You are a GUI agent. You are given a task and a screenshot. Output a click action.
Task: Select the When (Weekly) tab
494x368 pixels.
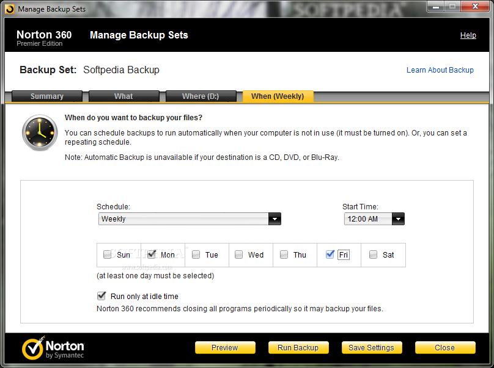pyautogui.click(x=278, y=96)
